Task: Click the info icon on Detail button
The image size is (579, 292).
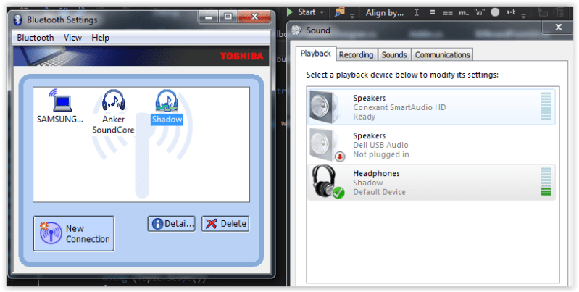Action: tap(158, 224)
